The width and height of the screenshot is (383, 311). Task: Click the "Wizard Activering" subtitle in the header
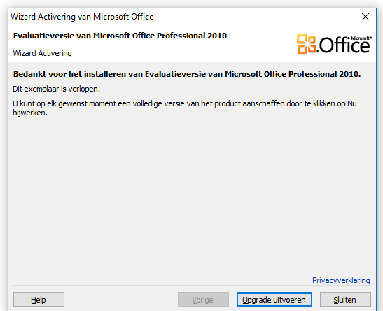(x=42, y=53)
